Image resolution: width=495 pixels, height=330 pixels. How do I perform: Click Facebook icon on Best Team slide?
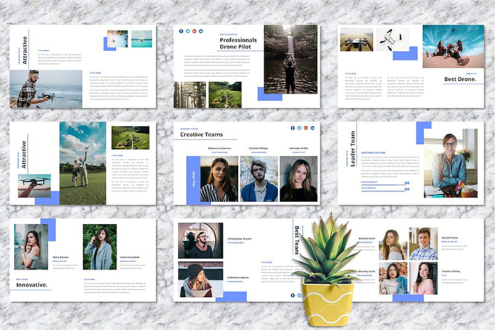tap(293, 295)
